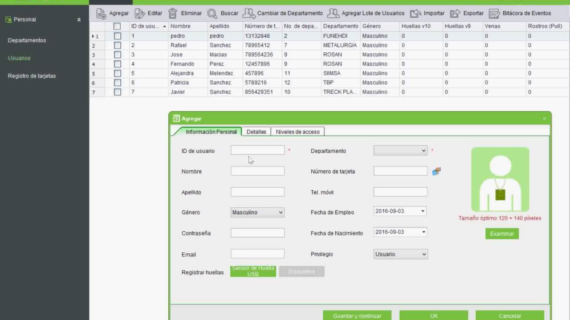570x320 pixels.
Task: Open the Buscar search tool
Action: click(x=212, y=13)
